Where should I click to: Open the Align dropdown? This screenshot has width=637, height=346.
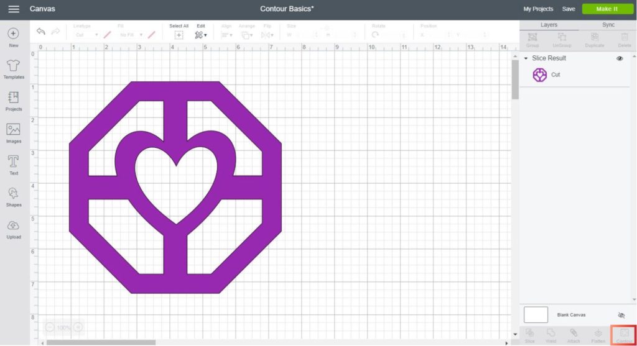(x=226, y=35)
